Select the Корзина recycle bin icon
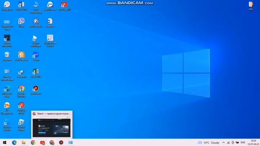Screen dimensions: 260x146 tap(7, 56)
